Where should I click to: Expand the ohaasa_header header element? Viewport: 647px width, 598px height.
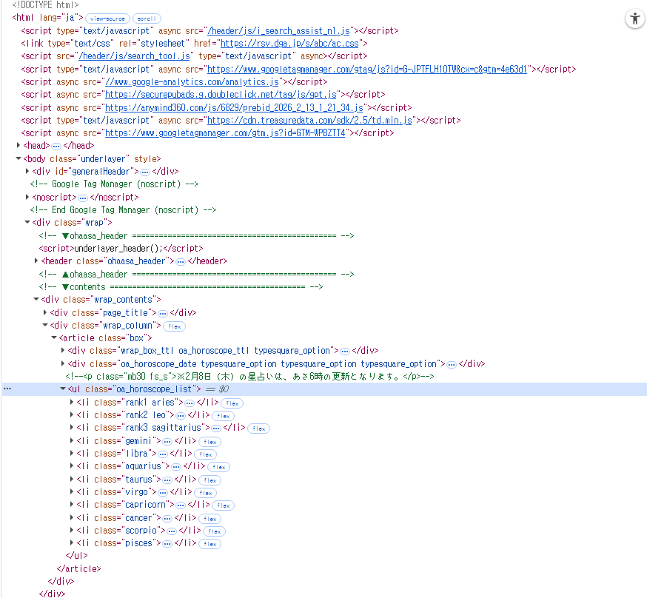tap(36, 261)
